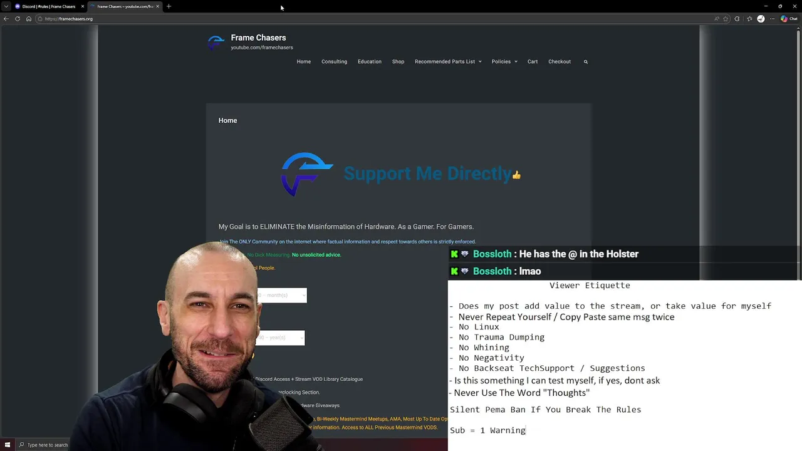Click the 'Home' page heading
This screenshot has width=802, height=451.
click(x=227, y=120)
